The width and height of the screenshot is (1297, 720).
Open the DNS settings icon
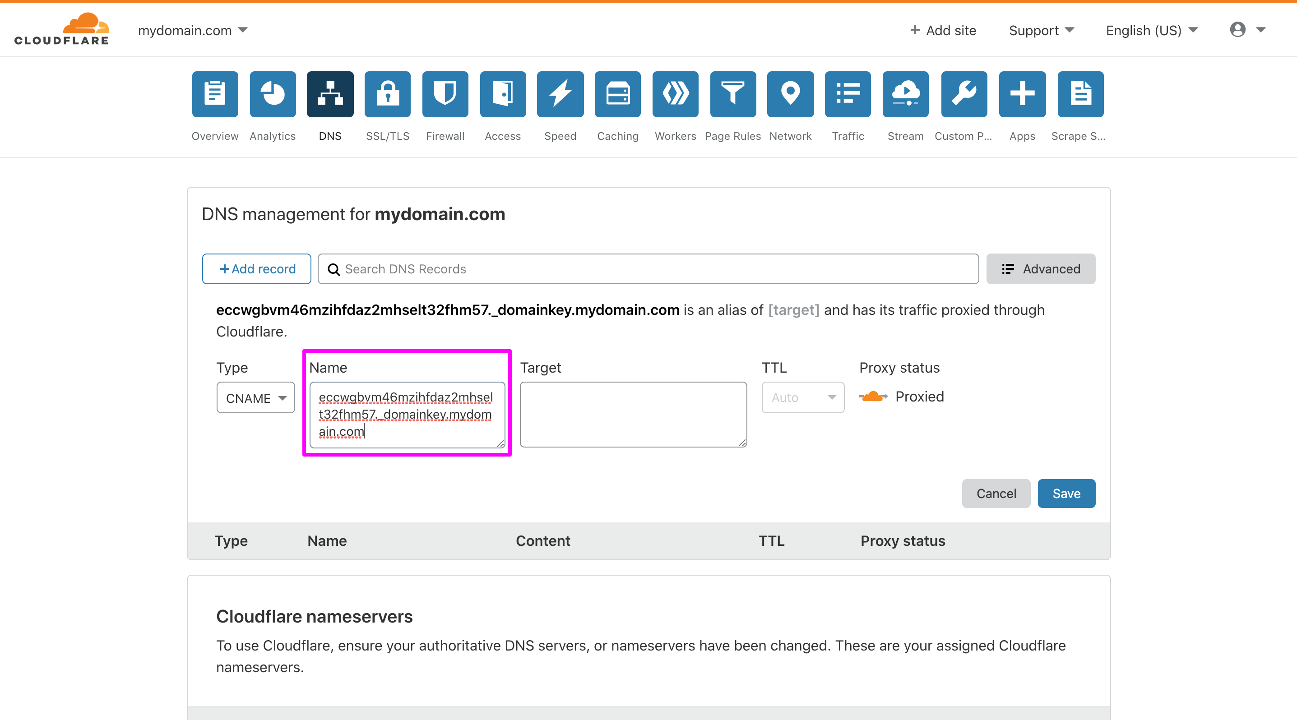(x=330, y=94)
